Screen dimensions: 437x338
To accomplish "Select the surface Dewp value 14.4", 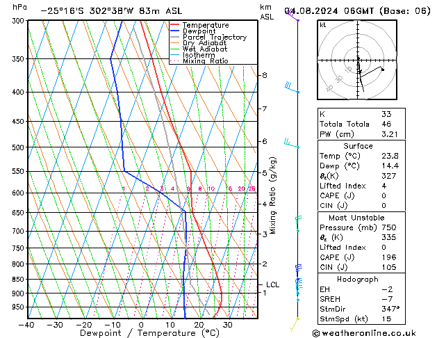I will tap(390, 166).
